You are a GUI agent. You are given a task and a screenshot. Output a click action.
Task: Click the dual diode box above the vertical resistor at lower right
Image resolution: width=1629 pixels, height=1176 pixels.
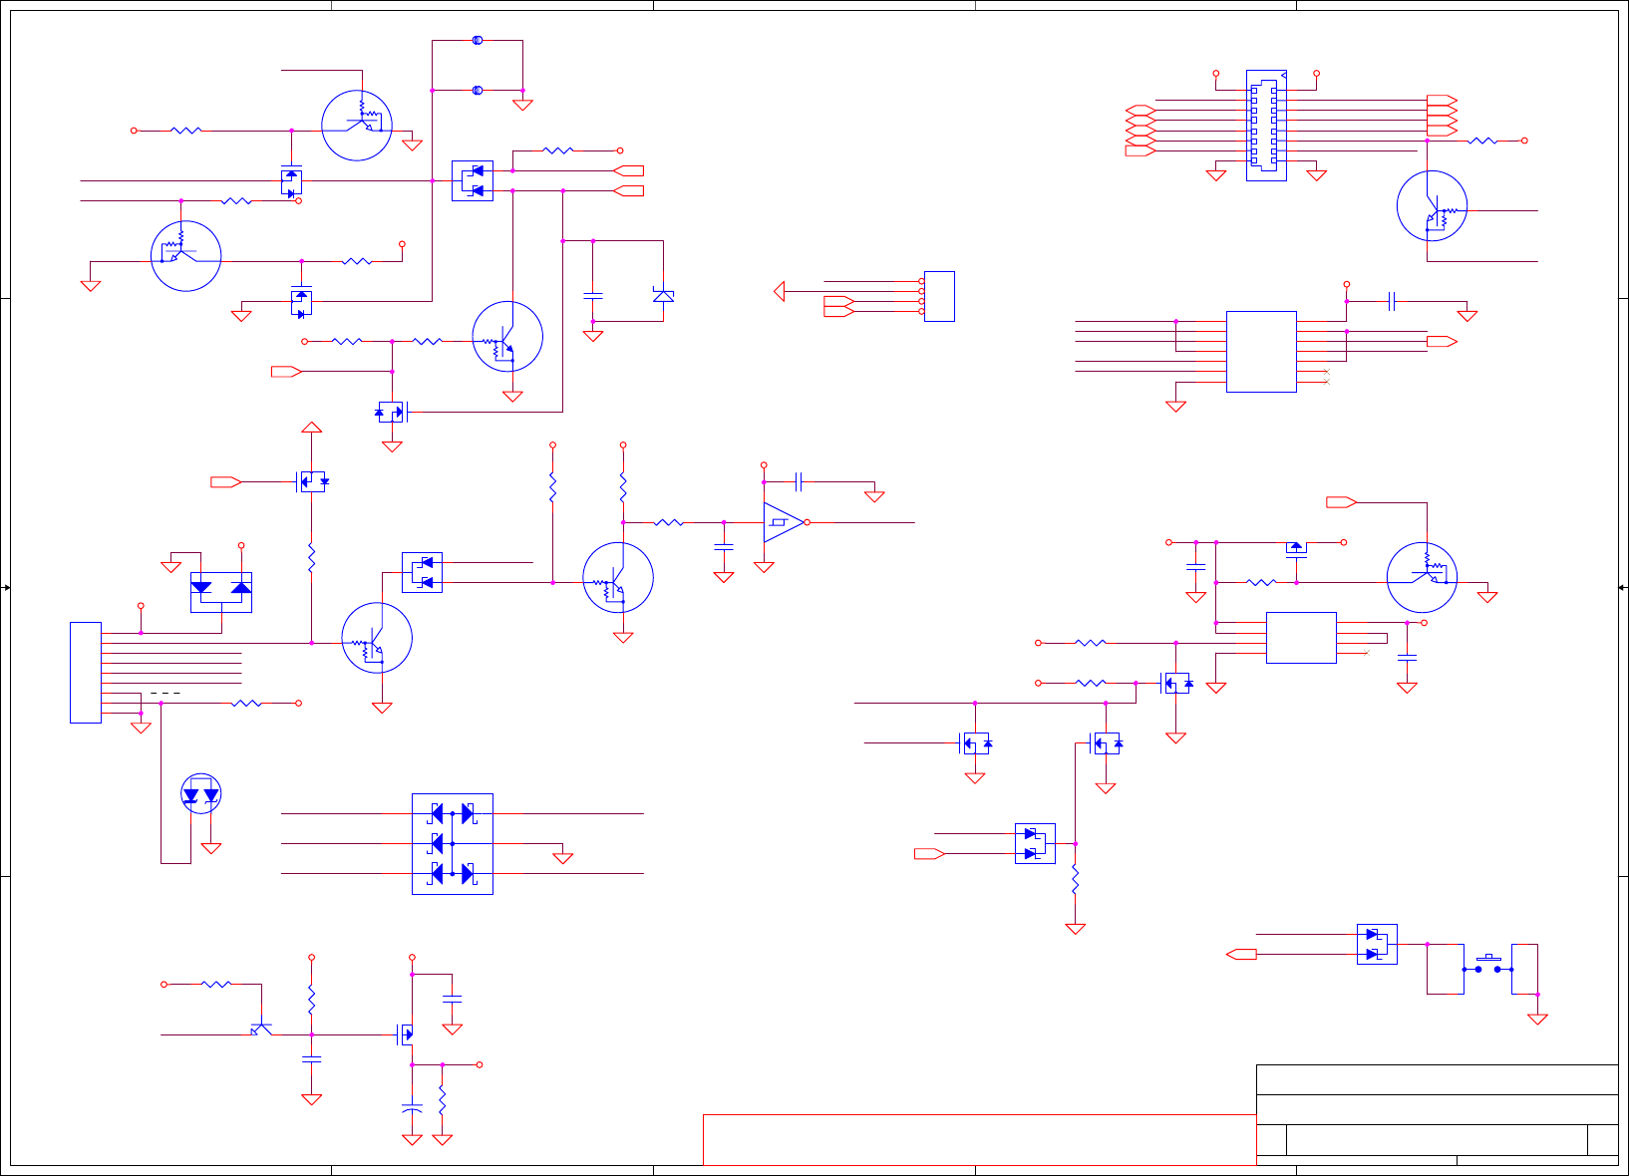pyautogui.click(x=1035, y=843)
